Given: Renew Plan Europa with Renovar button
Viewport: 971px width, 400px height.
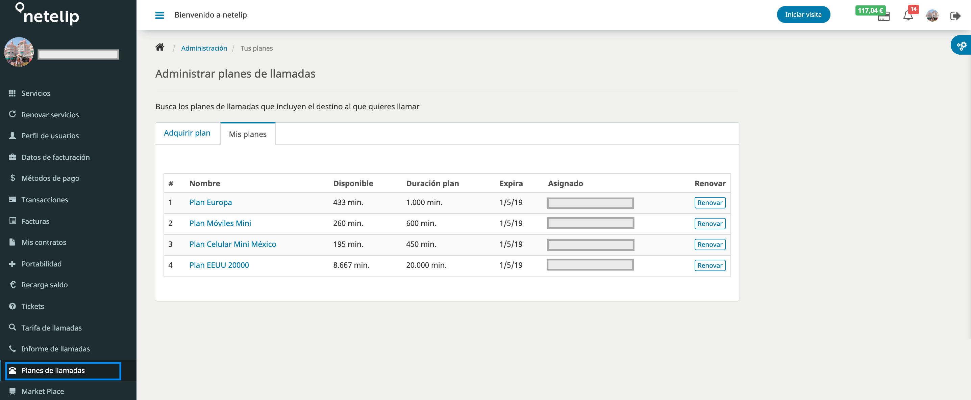Looking at the screenshot, I should [x=710, y=202].
